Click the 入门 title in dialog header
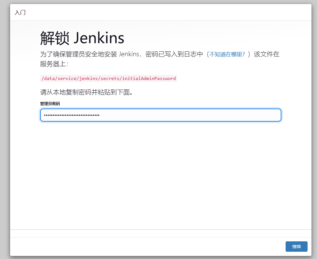317x259 pixels. pyautogui.click(x=20, y=12)
